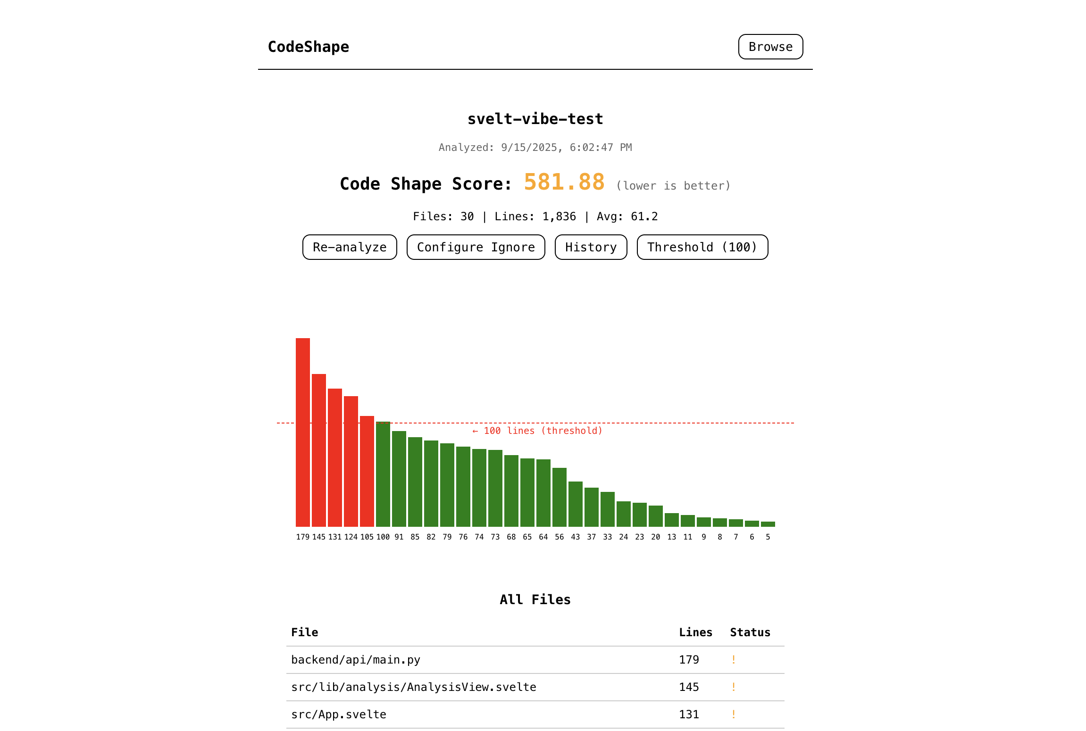The height and width of the screenshot is (731, 1086).
Task: Open Configure Ignore settings
Action: [x=476, y=247]
